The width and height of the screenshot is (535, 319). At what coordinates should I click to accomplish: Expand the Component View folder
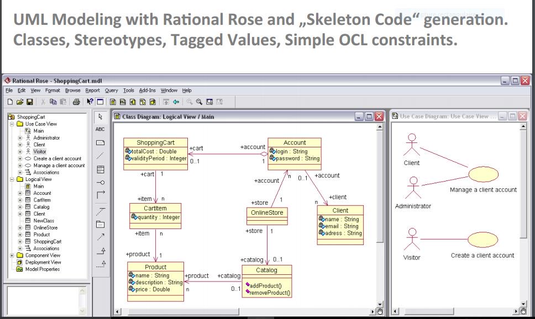point(12,256)
